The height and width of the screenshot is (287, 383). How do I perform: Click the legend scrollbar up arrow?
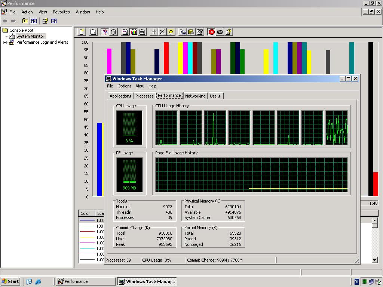[x=375, y=220]
